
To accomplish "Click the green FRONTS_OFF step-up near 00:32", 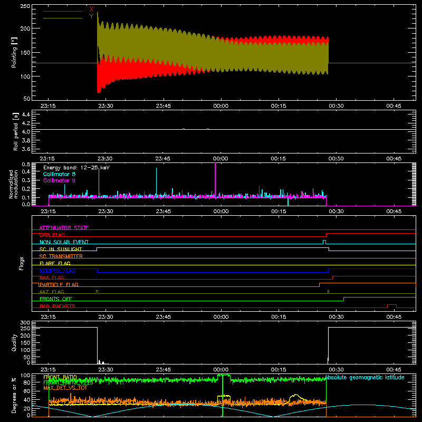I will (x=344, y=299).
